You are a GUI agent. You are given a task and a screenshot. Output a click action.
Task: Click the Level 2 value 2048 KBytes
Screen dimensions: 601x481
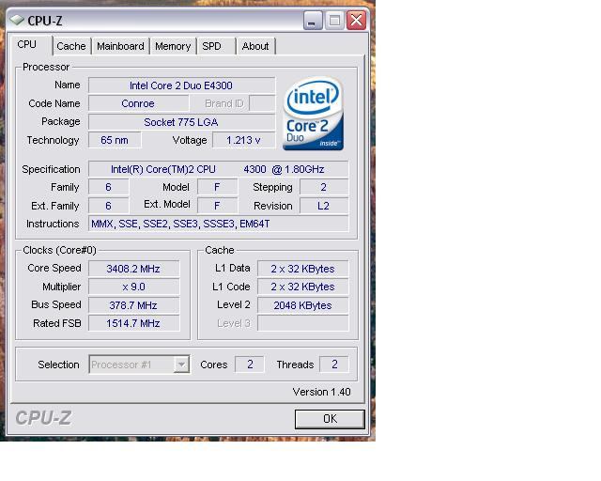(302, 305)
